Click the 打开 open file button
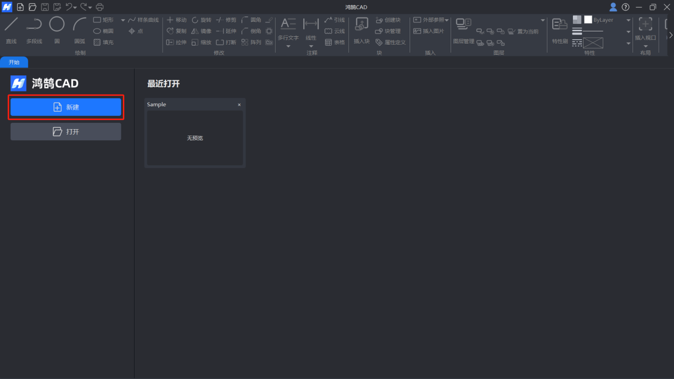Viewport: 674px width, 379px height. [66, 132]
